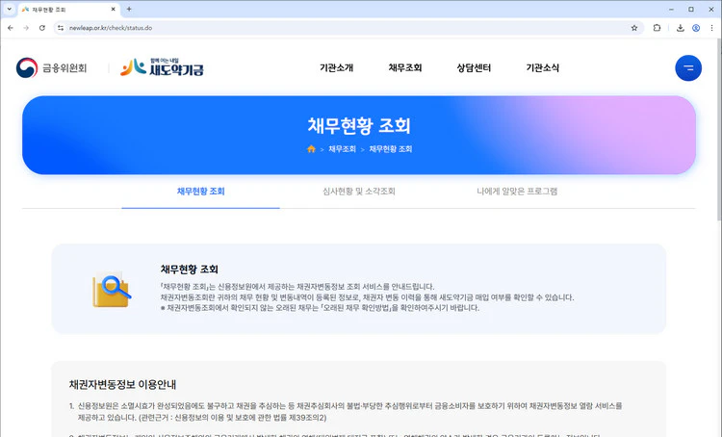Open the blue hamburger menu button
The image size is (722, 437).
tap(688, 68)
